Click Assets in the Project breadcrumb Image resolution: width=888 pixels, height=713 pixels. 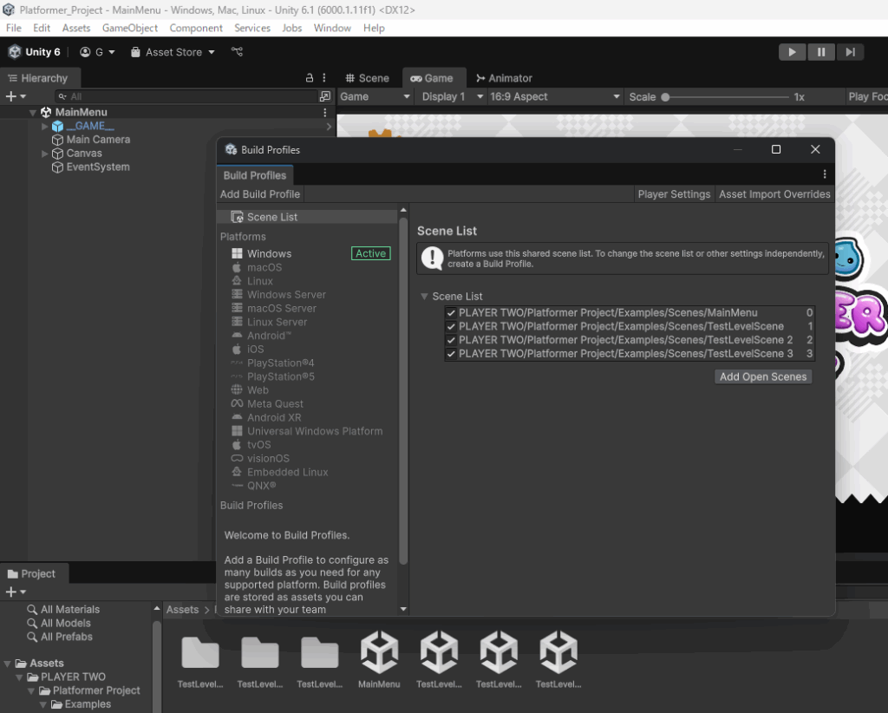[182, 610]
